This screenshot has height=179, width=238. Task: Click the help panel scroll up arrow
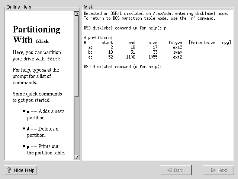tap(77, 14)
